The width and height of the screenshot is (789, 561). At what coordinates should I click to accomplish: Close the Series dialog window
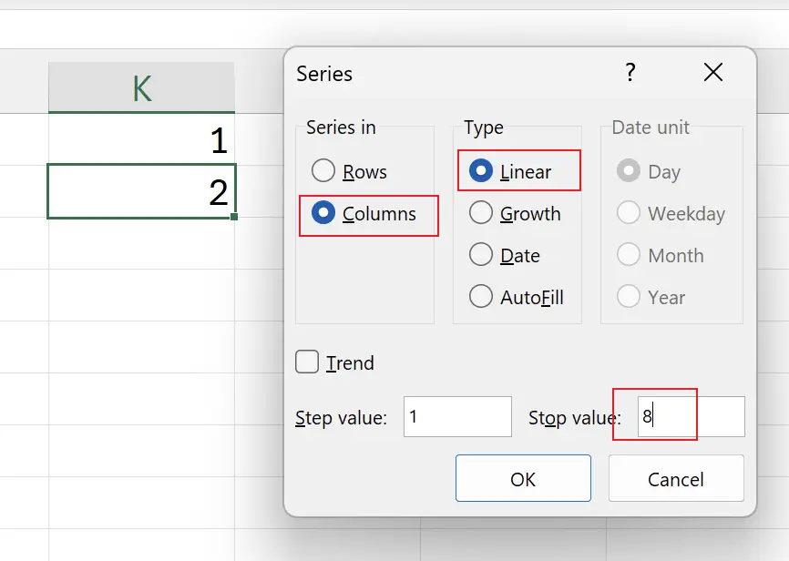pyautogui.click(x=713, y=73)
